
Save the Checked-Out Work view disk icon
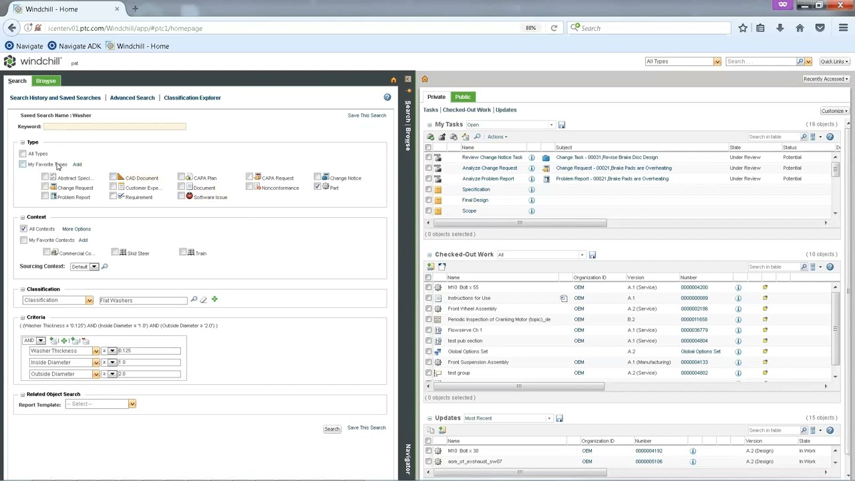click(x=592, y=255)
